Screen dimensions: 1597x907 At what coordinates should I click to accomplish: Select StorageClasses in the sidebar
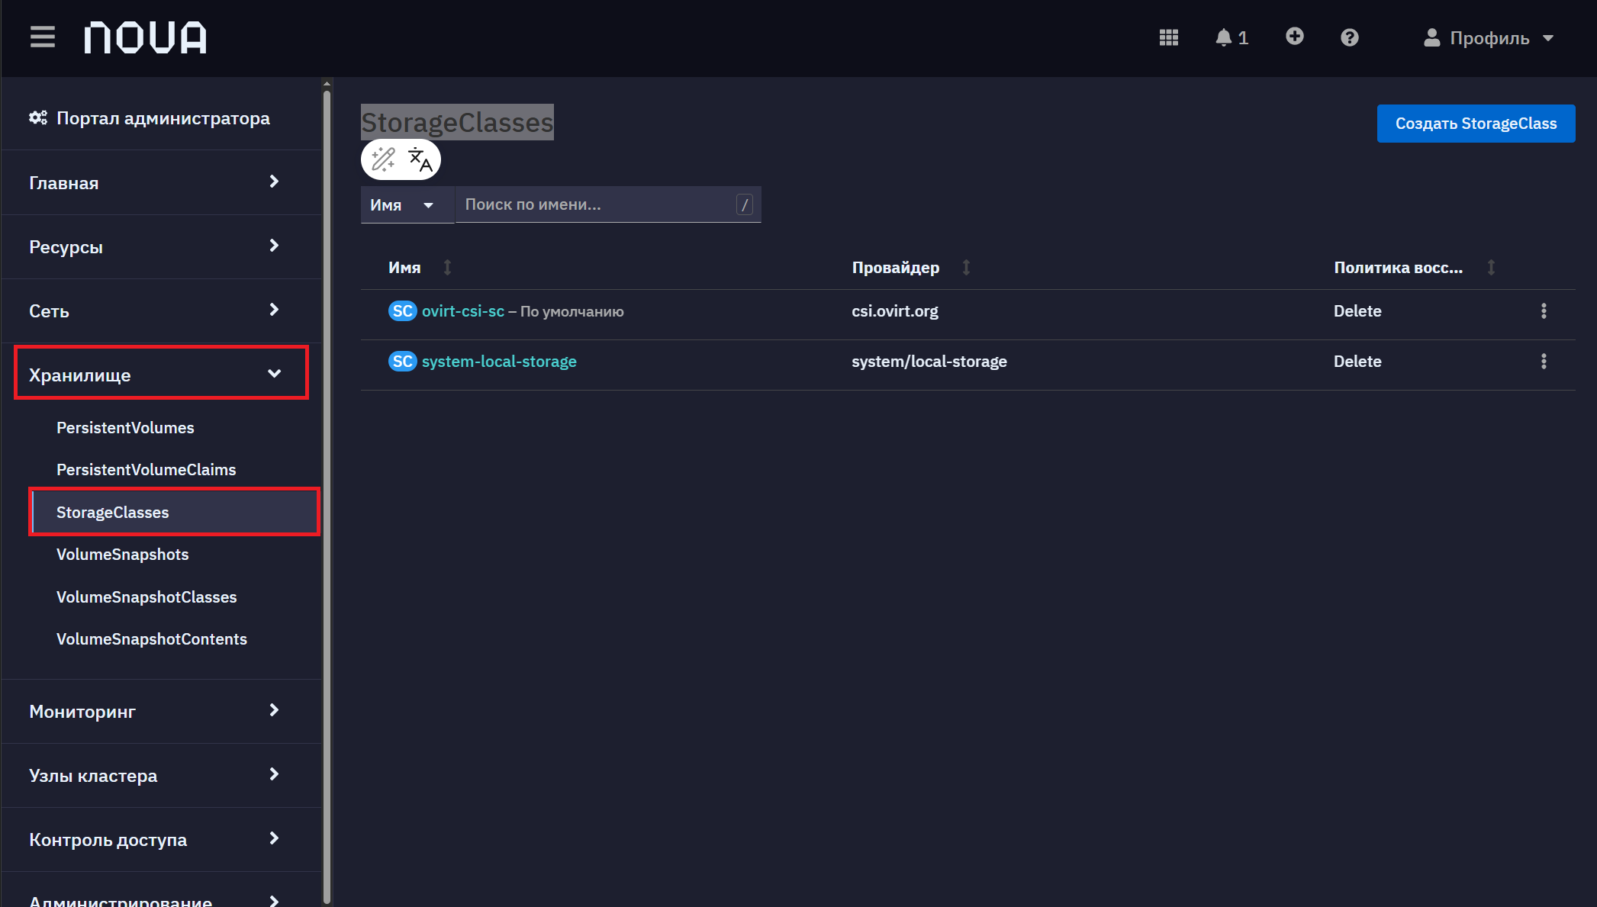174,512
